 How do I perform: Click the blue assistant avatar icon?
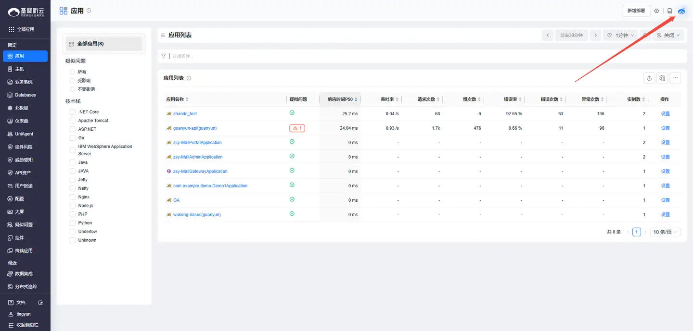681,11
